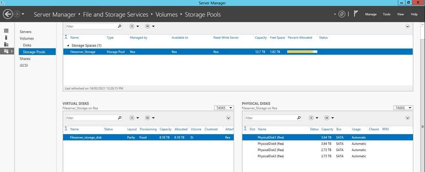Open iSCSI section in sidebar
Image resolution: width=425 pixels, height=172 pixels.
[x=24, y=66]
